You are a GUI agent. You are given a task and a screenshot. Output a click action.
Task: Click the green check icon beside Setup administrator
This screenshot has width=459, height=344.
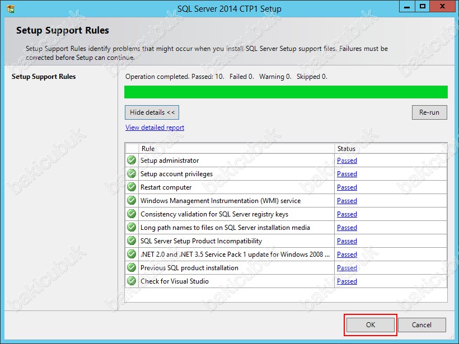pyautogui.click(x=131, y=161)
